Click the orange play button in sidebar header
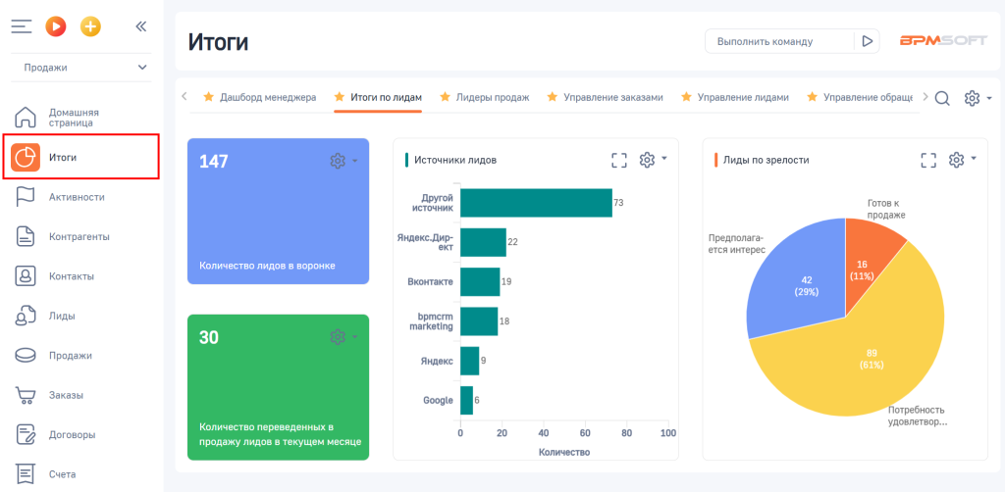This screenshot has height=492, width=1005. 56,26
